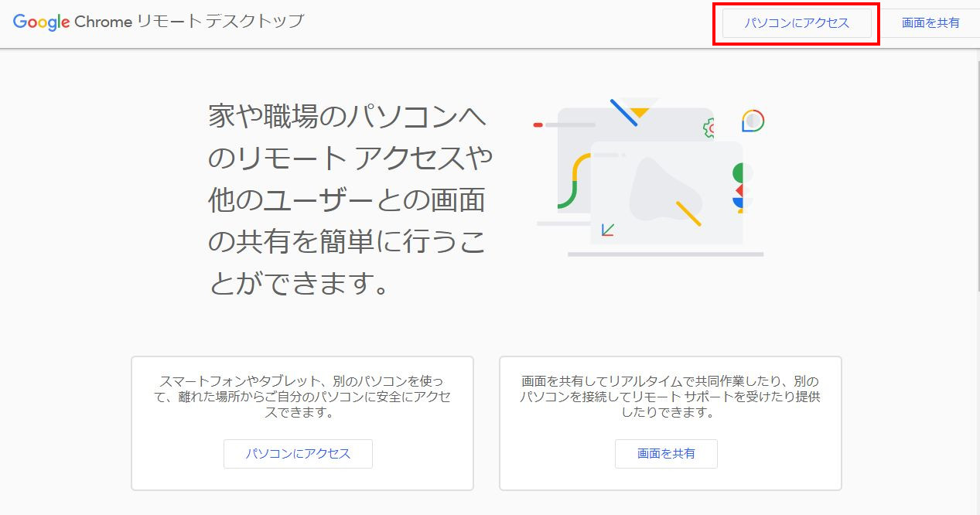This screenshot has width=980, height=515.
Task: Click the yellow-green curved line in the illustration
Action: 575,179
